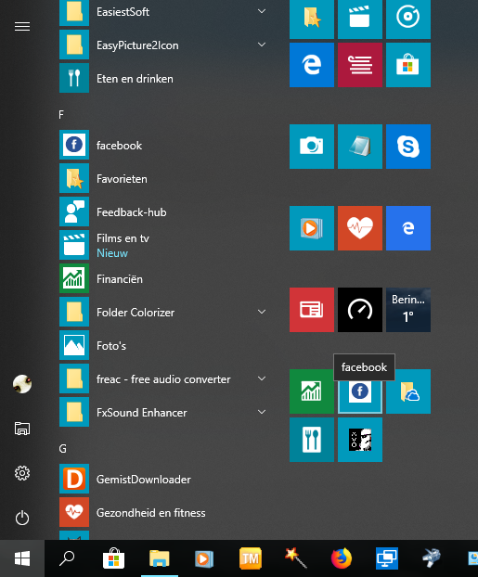Click the Camera tile
Viewport: 478px width, 577px height.
pos(312,147)
